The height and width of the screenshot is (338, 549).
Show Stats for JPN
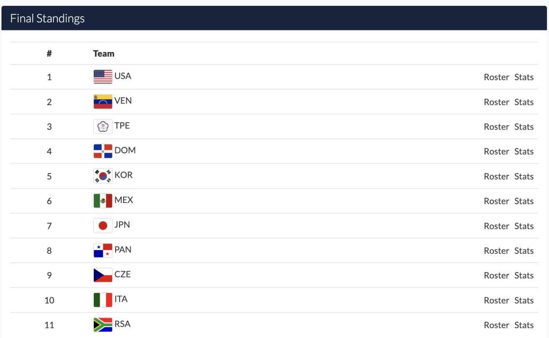[x=524, y=226]
